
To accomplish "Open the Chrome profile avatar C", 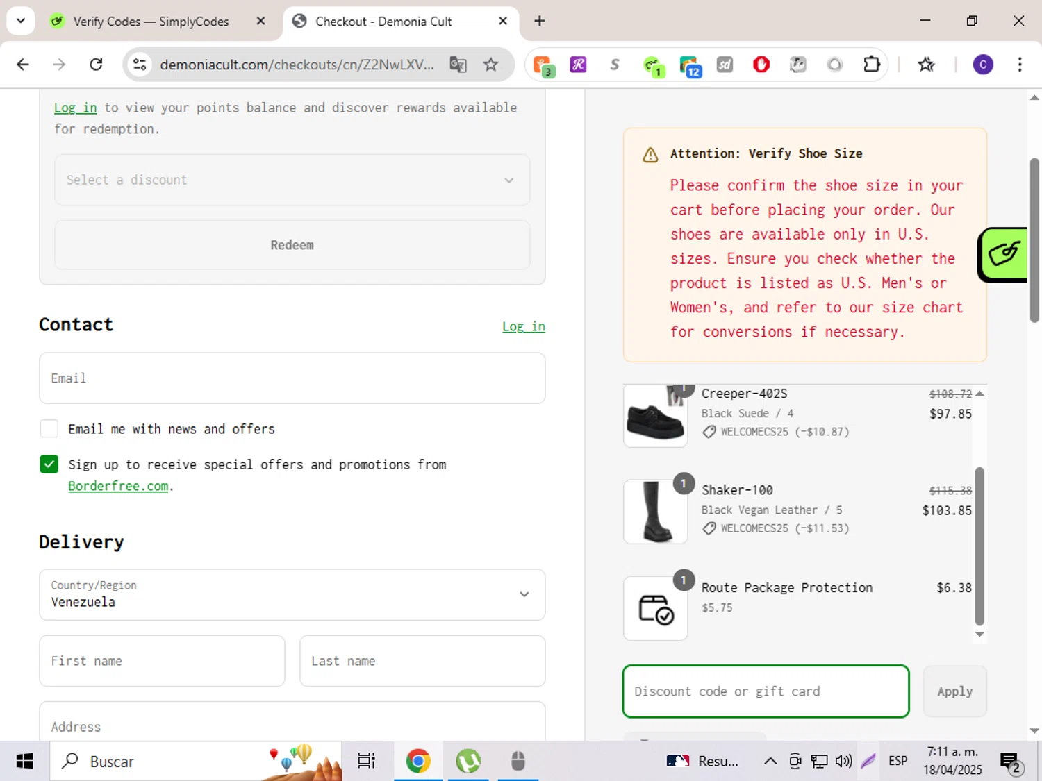I will [x=983, y=65].
